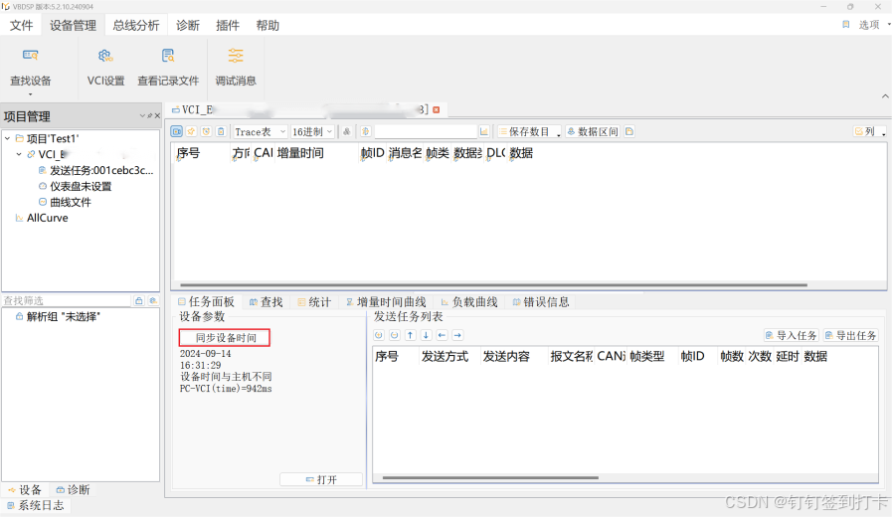Focus the trace toolbar search field
892x517 pixels.
(x=426, y=131)
